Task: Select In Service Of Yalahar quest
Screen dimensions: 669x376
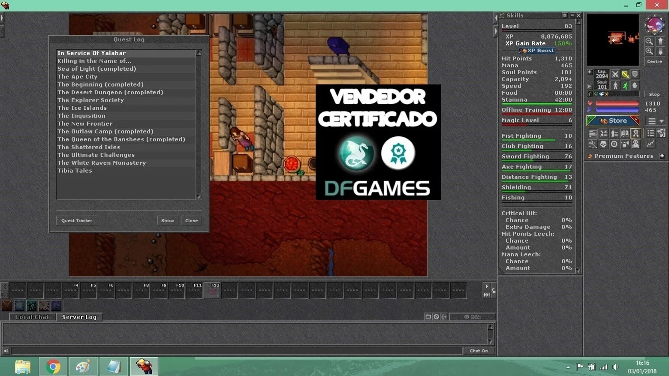Action: [126, 53]
